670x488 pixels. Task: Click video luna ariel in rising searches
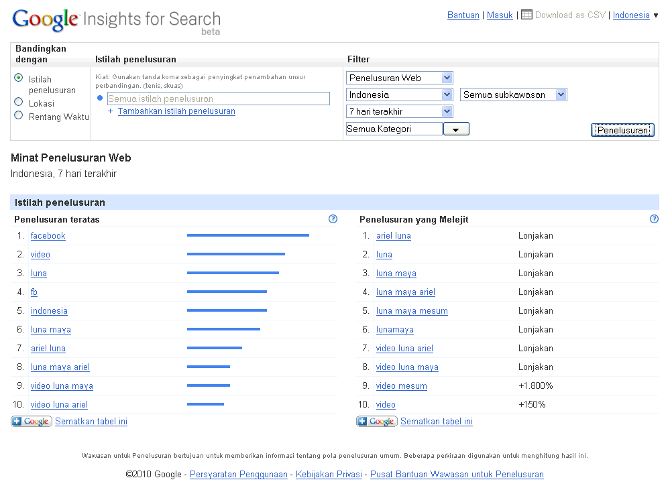404,349
